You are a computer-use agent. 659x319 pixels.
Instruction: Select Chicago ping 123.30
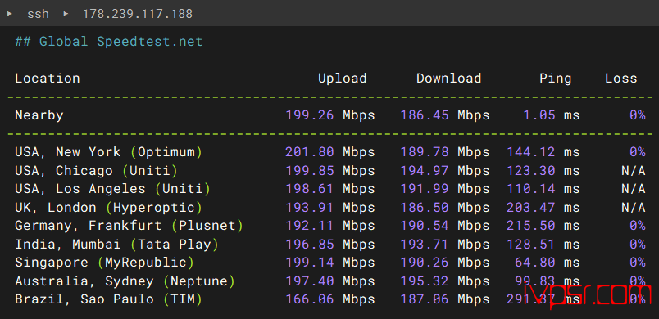(x=531, y=171)
